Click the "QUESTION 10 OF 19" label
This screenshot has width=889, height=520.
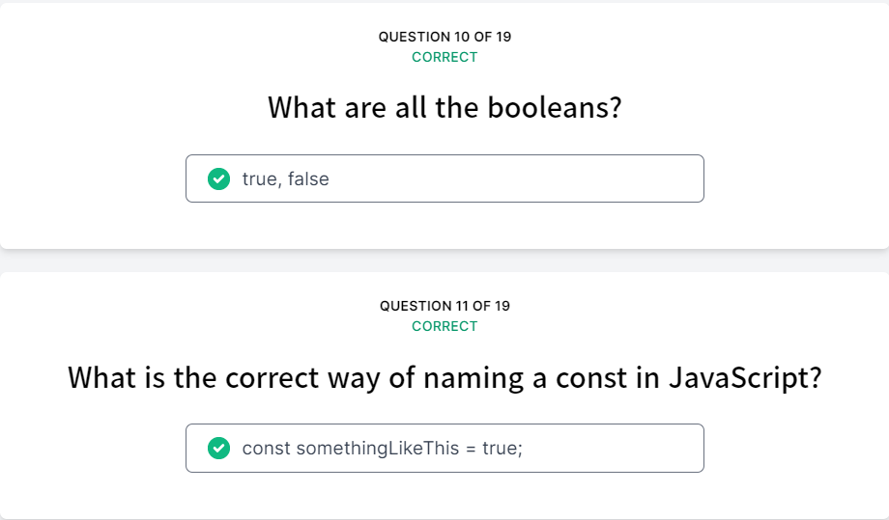444,37
